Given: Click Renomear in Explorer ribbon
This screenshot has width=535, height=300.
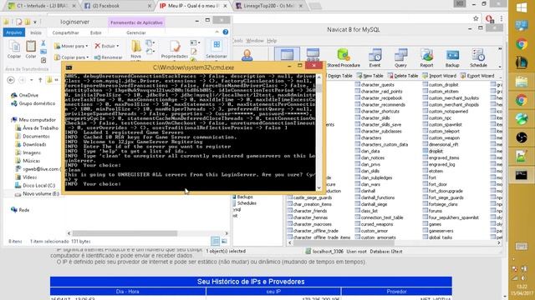Looking at the screenshot, I should (x=108, y=57).
